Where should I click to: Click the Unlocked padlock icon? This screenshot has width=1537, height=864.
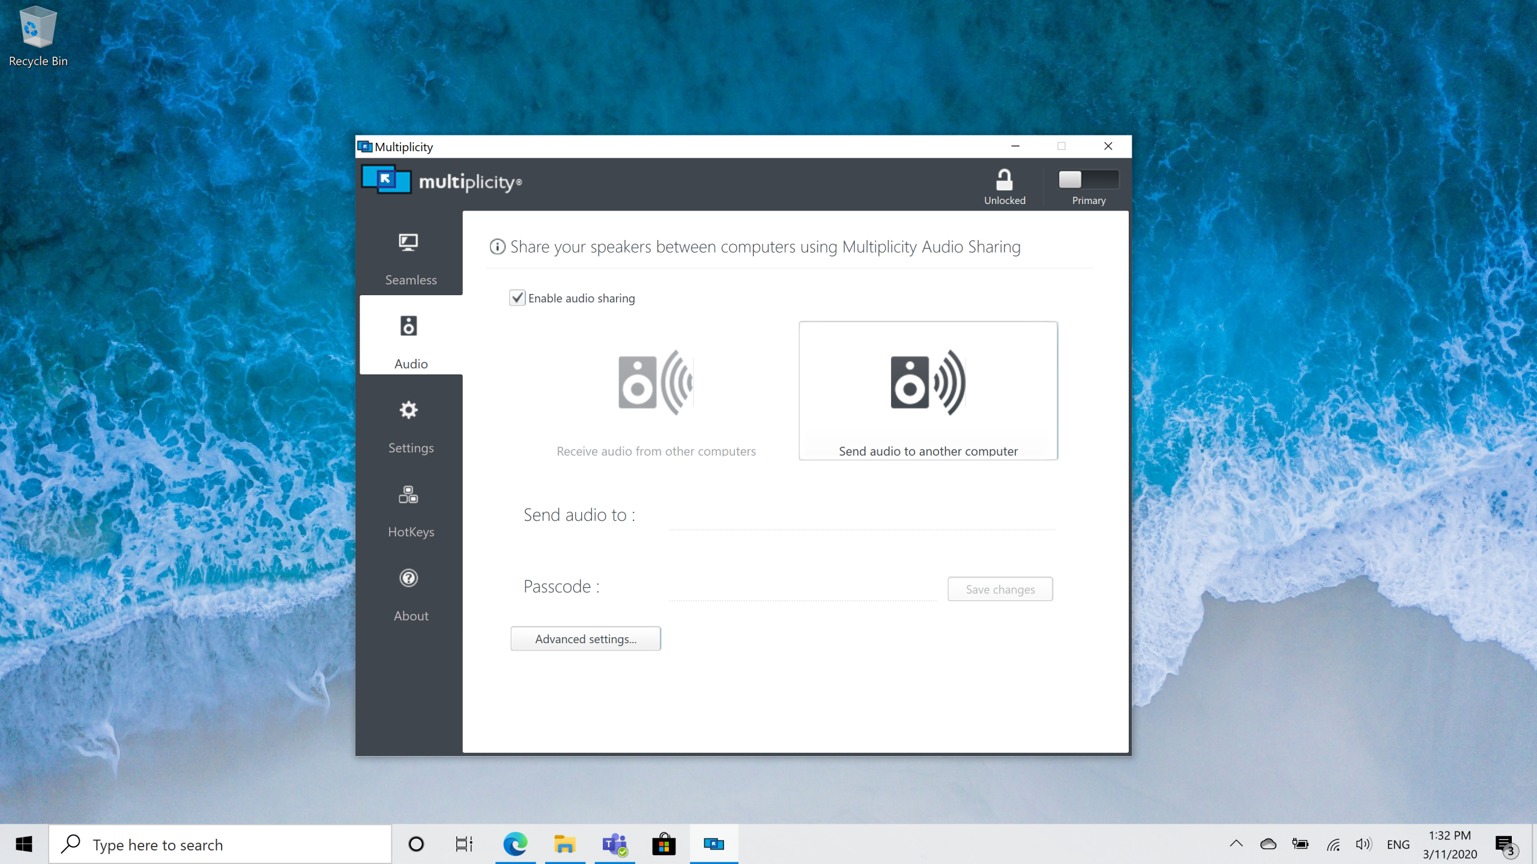pos(1004,180)
